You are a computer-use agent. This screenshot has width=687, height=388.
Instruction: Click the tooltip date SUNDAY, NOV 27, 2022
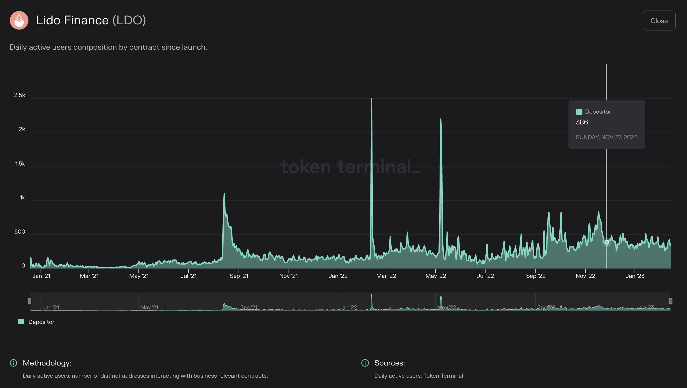tap(606, 137)
